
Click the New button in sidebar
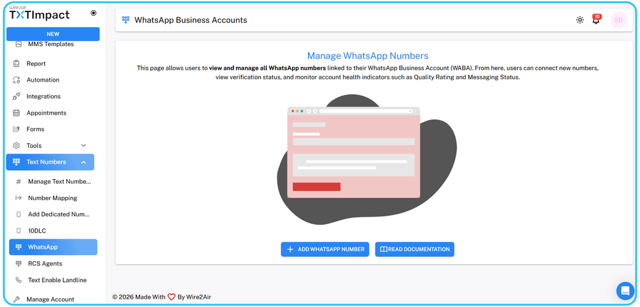(53, 34)
